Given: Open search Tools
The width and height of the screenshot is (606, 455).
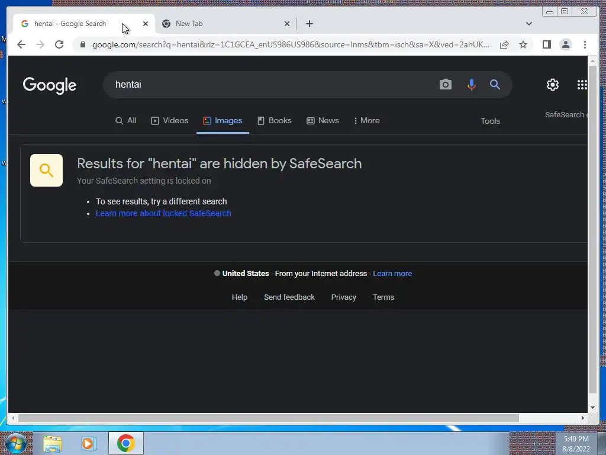Looking at the screenshot, I should (490, 121).
